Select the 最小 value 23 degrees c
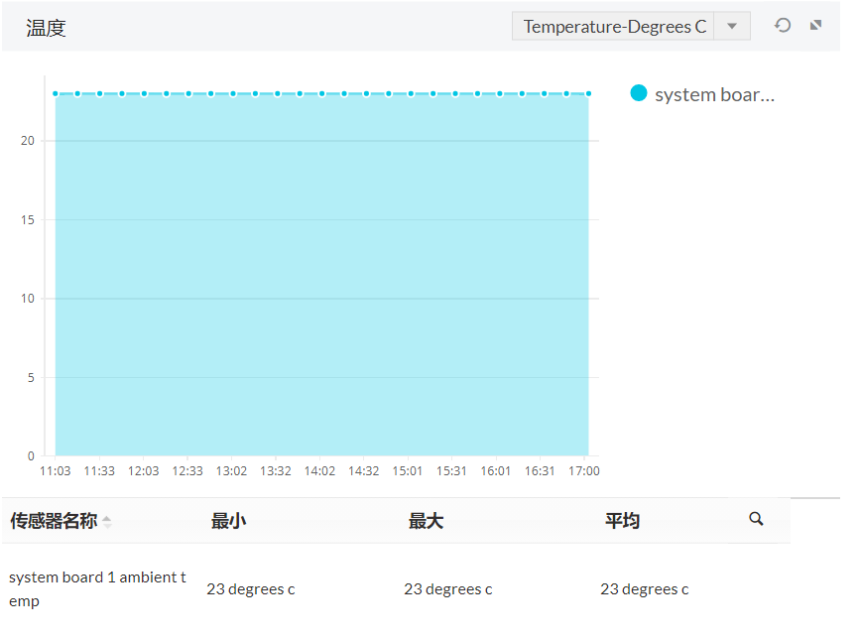Viewport: 861px width, 639px height. click(x=250, y=589)
